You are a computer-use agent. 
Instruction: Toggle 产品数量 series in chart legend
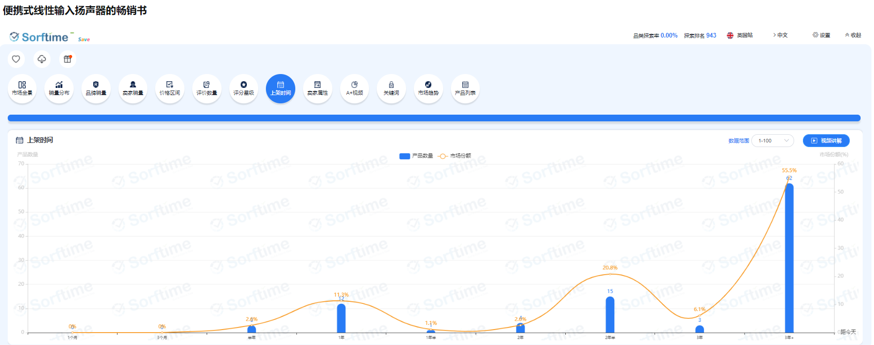pos(416,156)
